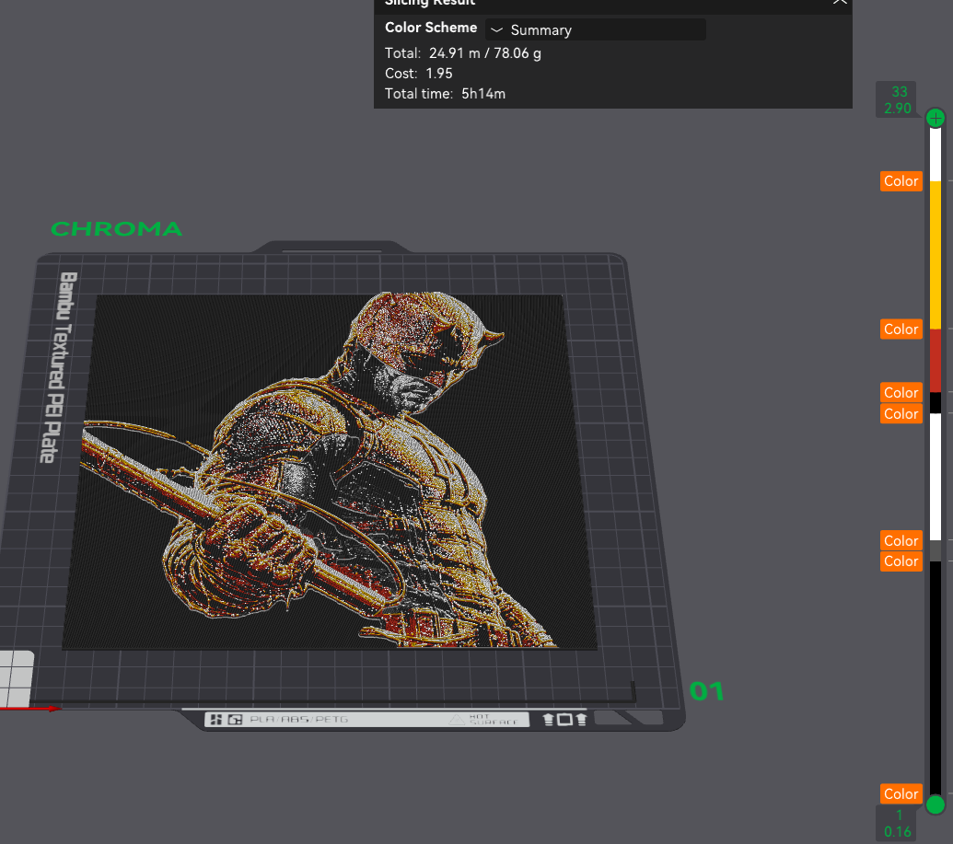Close the Slicing Result panel
The width and height of the screenshot is (953, 844).
(x=840, y=2)
